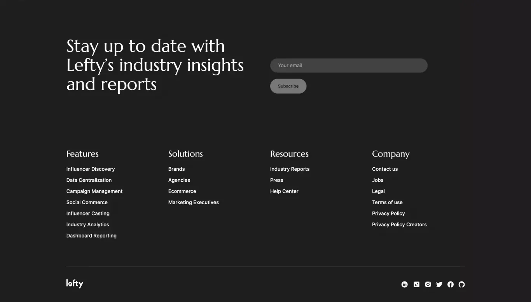531x302 pixels.
Task: Open the Privacy Policy link
Action: pyautogui.click(x=388, y=213)
